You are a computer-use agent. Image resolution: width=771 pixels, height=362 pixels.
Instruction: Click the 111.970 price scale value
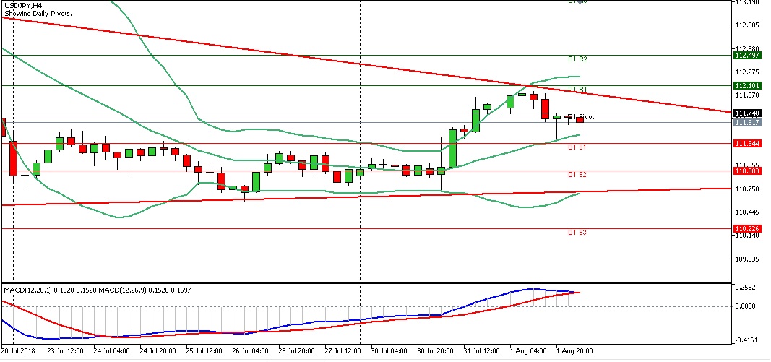(x=746, y=95)
